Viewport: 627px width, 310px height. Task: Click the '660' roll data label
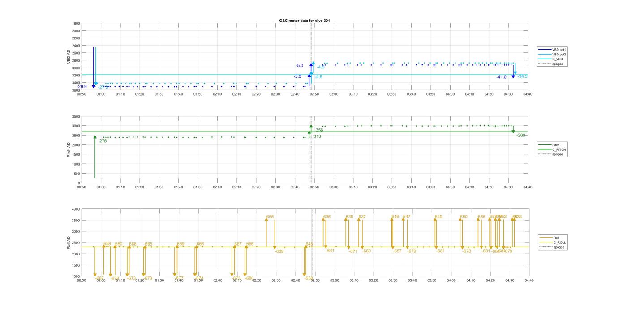[x=119, y=244]
